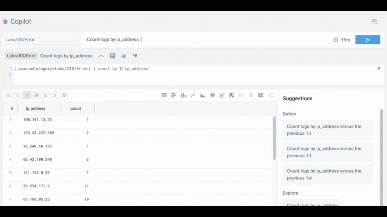Viewport: 387px width, 217px height.
Task: Go to the next results page
Action: (x=55, y=95)
